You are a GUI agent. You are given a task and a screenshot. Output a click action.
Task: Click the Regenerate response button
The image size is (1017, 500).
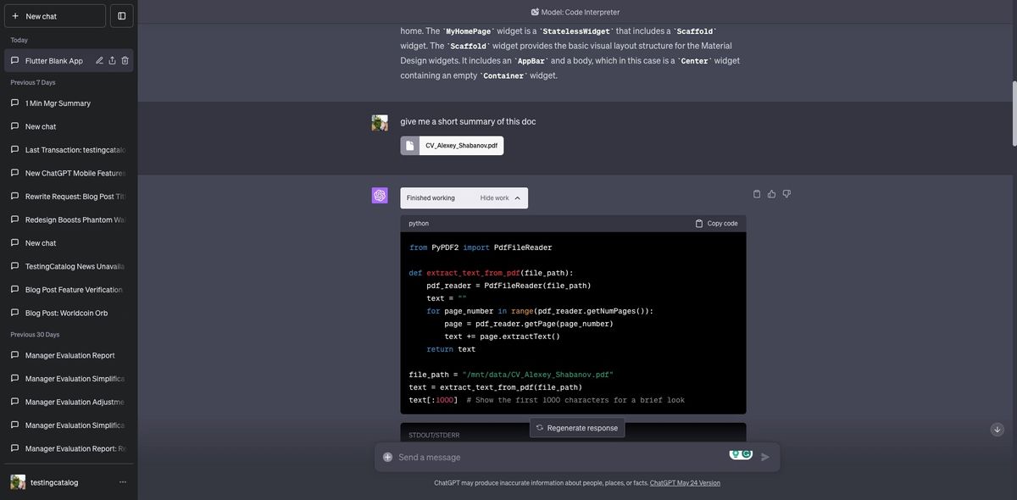[576, 427]
